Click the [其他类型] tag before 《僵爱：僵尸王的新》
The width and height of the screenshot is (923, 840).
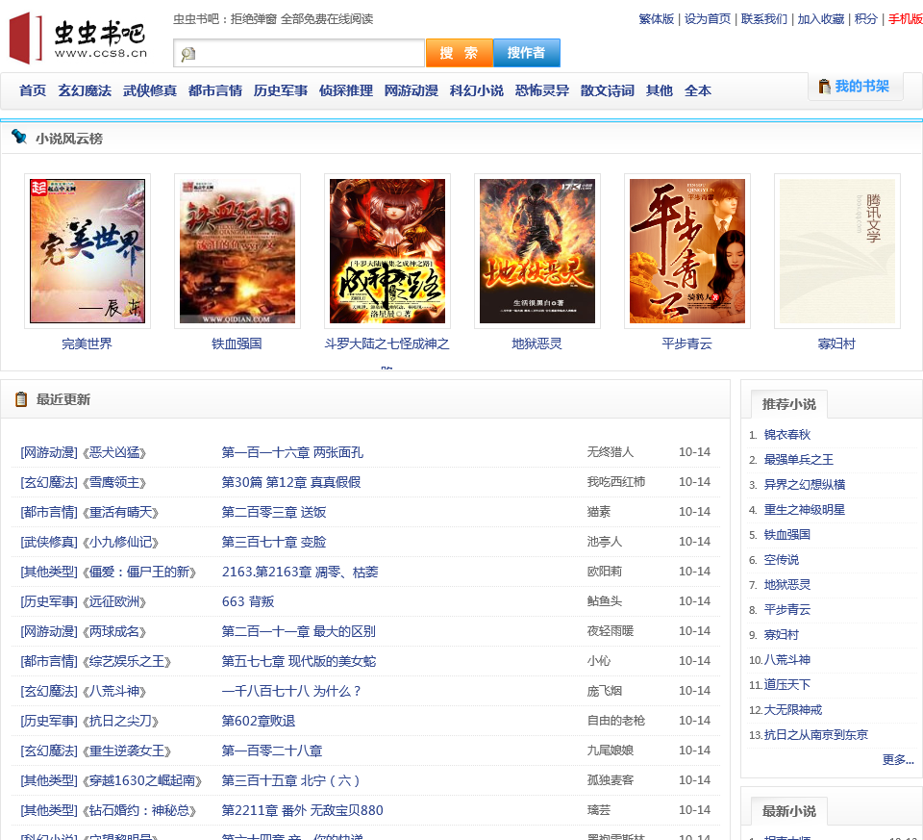pyautogui.click(x=49, y=572)
